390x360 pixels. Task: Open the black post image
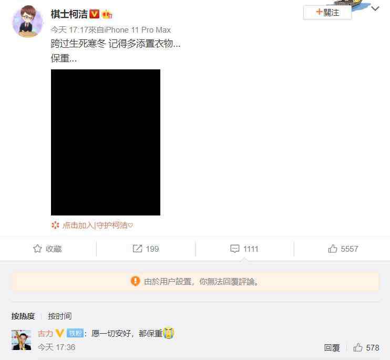click(x=106, y=142)
